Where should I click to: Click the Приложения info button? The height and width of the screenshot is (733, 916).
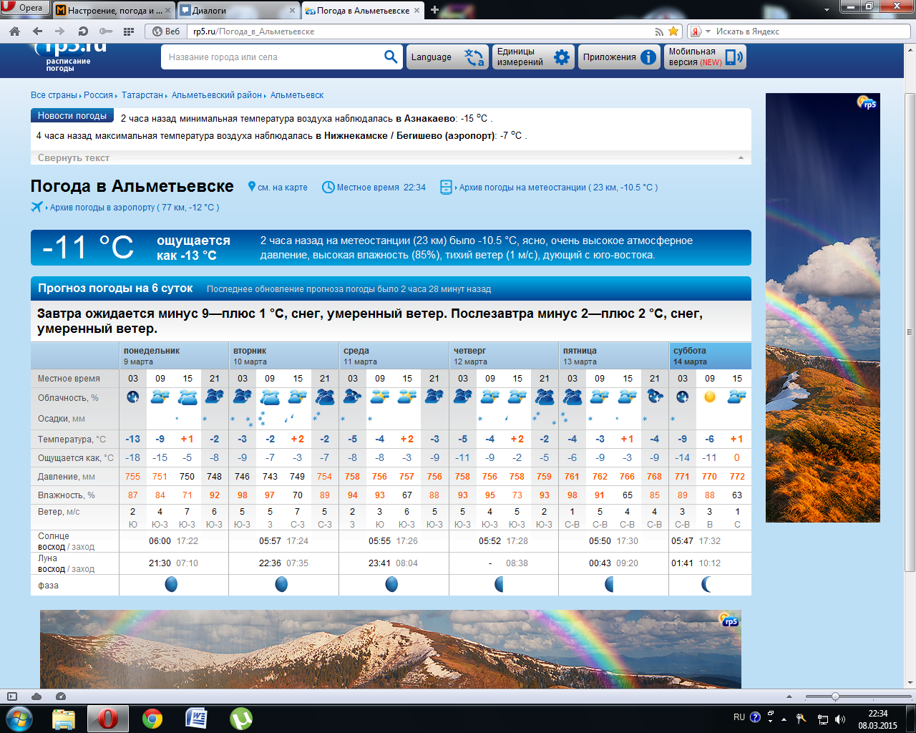click(648, 57)
